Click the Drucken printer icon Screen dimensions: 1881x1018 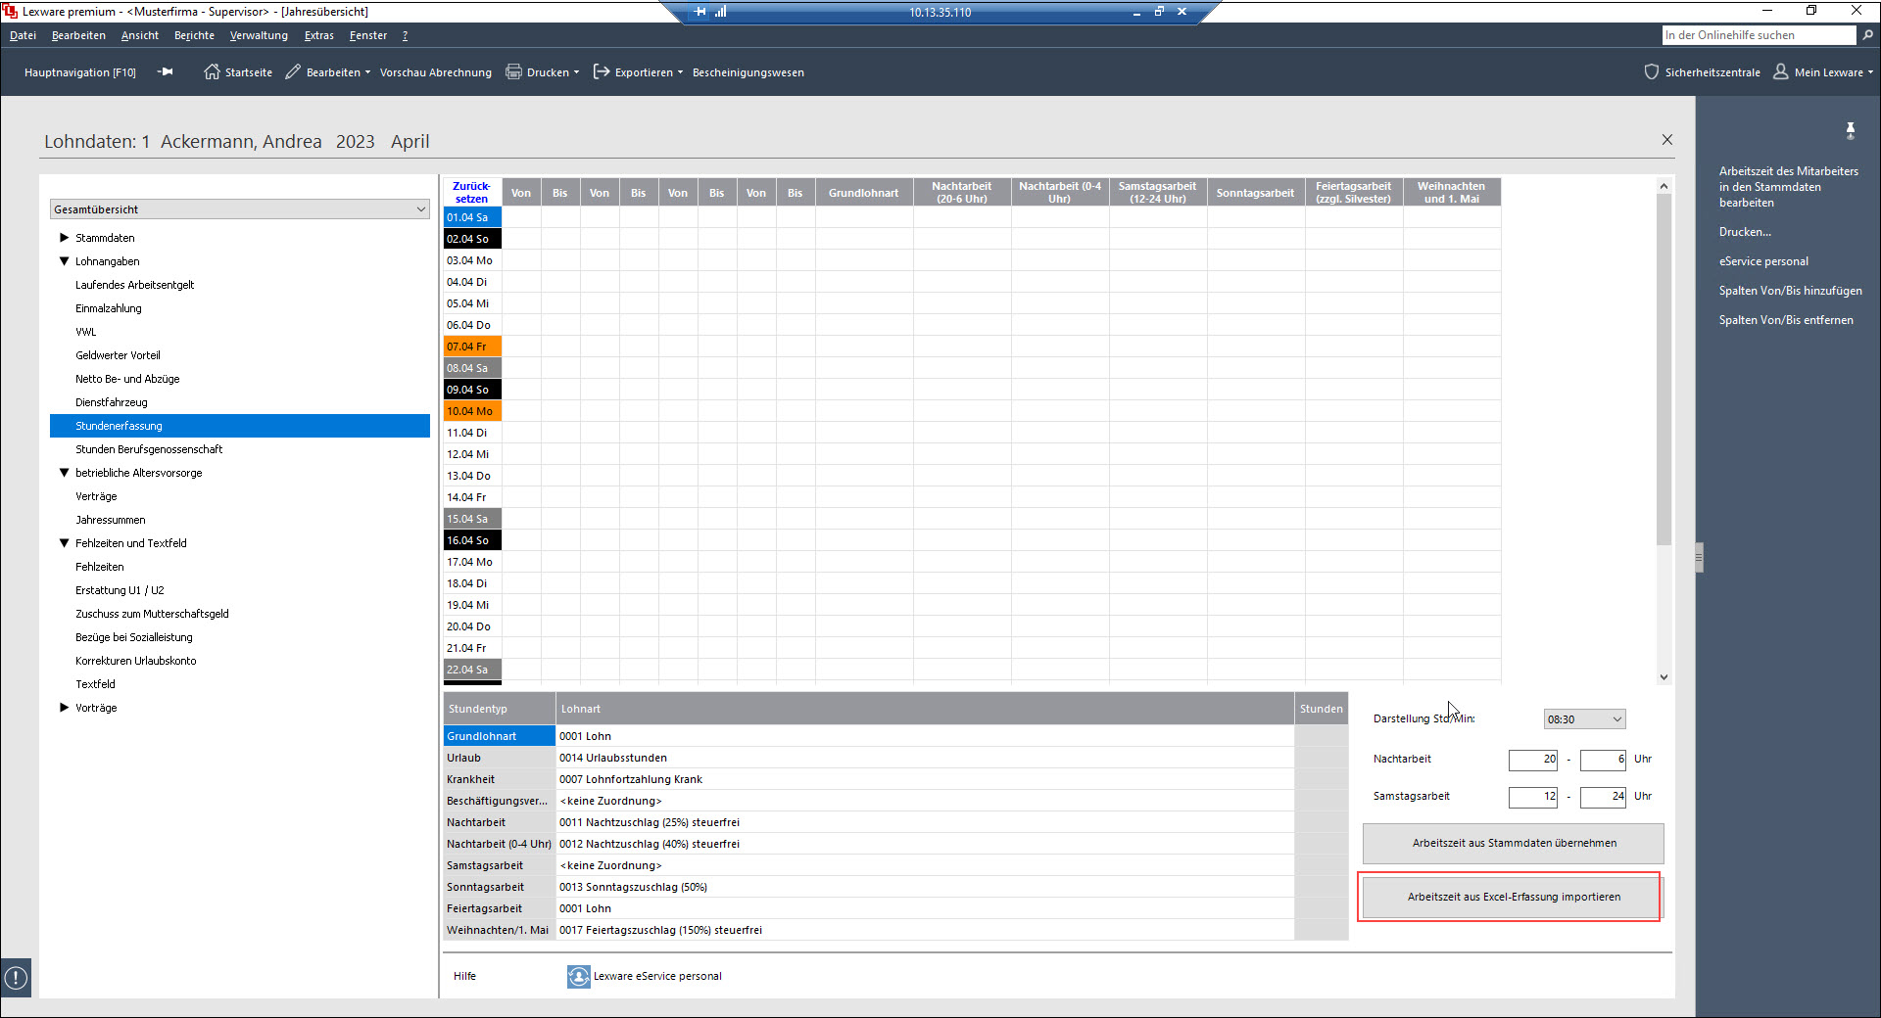click(513, 71)
